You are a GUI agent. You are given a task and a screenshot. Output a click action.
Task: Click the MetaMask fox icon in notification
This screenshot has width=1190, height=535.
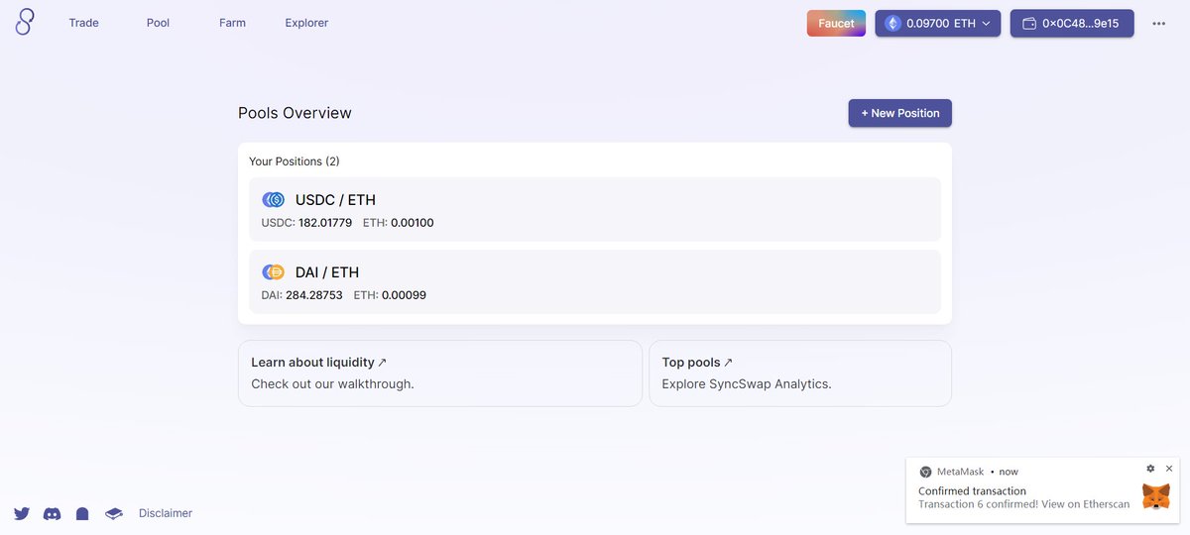pyautogui.click(x=1155, y=495)
